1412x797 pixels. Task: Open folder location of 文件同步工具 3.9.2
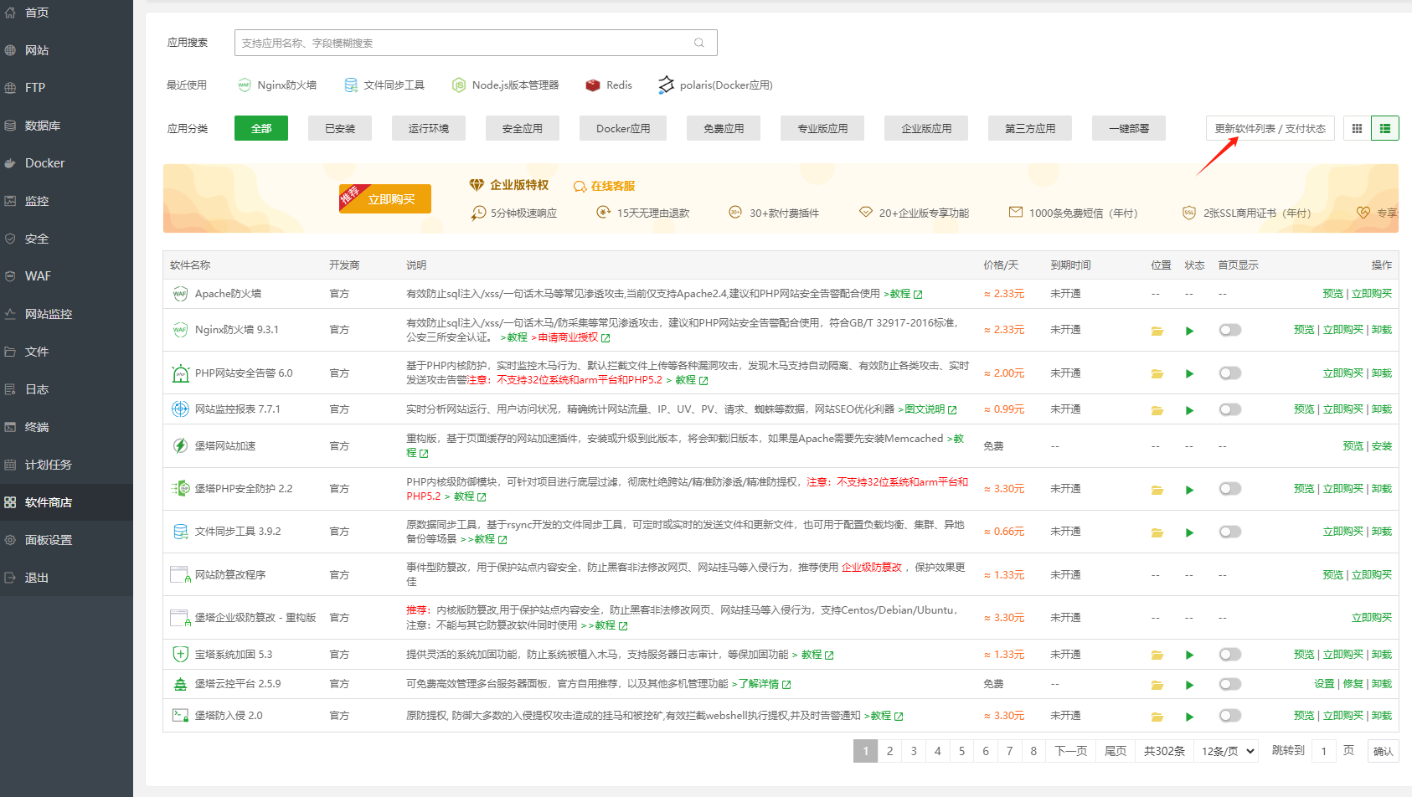point(1157,532)
